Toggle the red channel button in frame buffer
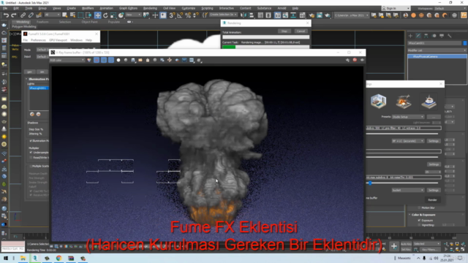The height and width of the screenshot is (263, 468). coord(97,60)
